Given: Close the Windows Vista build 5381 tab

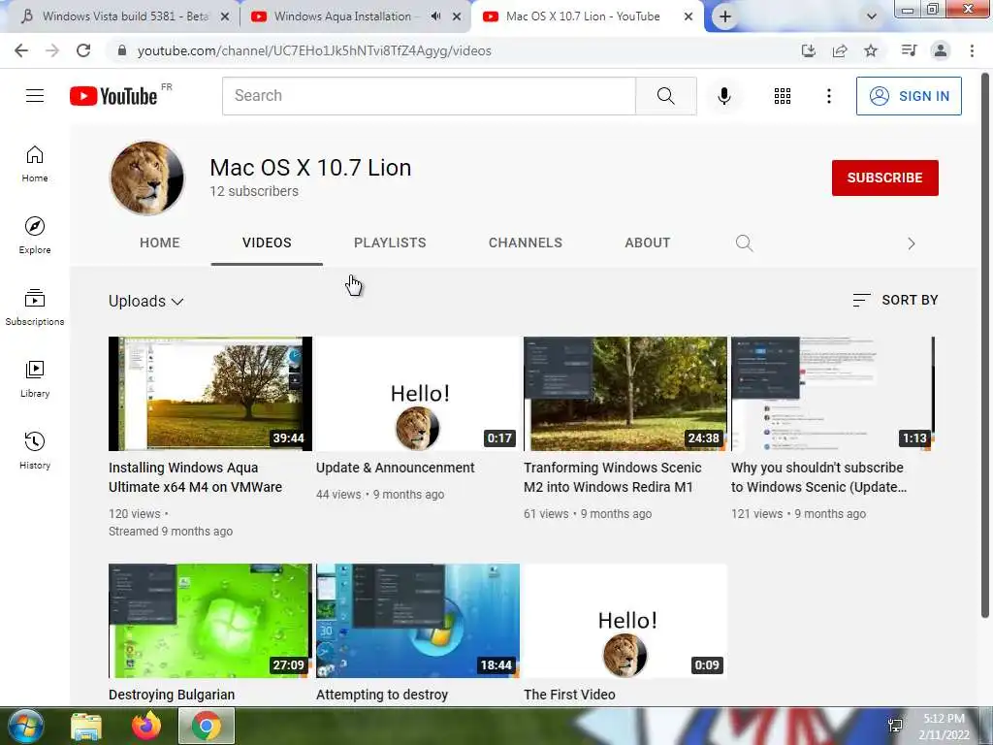Looking at the screenshot, I should [225, 17].
